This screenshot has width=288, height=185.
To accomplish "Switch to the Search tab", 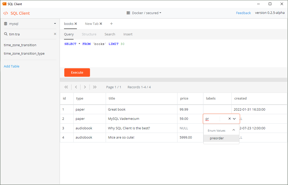I will point(110,34).
